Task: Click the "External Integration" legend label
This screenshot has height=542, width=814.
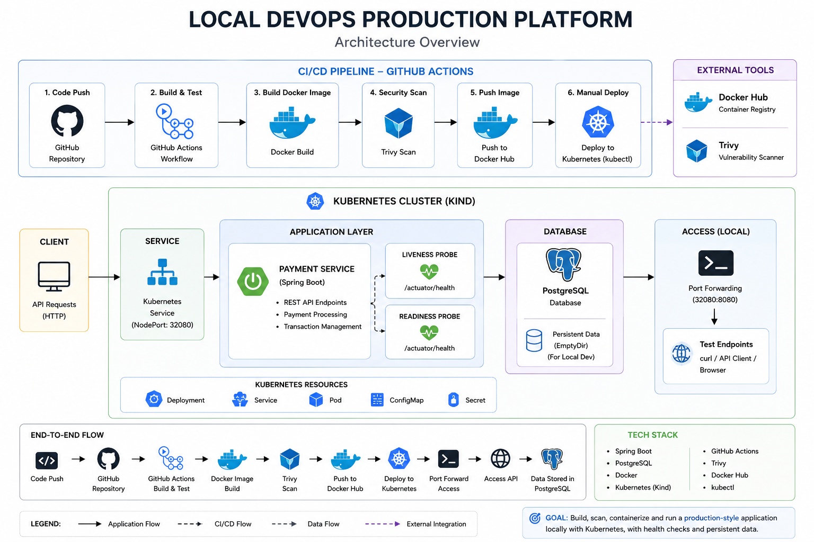Action: [x=437, y=524]
